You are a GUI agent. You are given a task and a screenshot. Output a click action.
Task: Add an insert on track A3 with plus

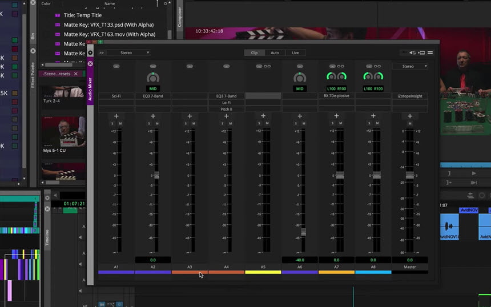(x=190, y=116)
